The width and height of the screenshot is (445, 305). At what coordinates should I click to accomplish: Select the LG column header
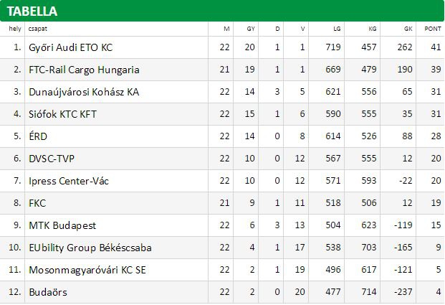coord(337,29)
